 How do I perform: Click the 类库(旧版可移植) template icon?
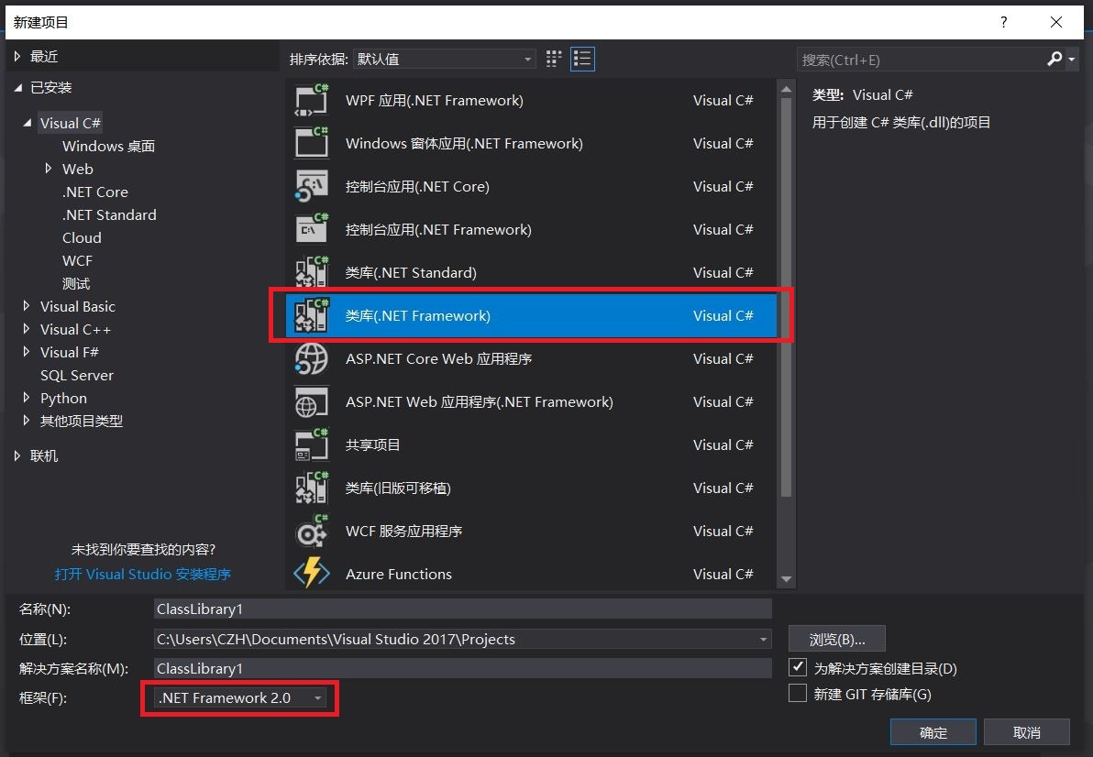[x=312, y=488]
